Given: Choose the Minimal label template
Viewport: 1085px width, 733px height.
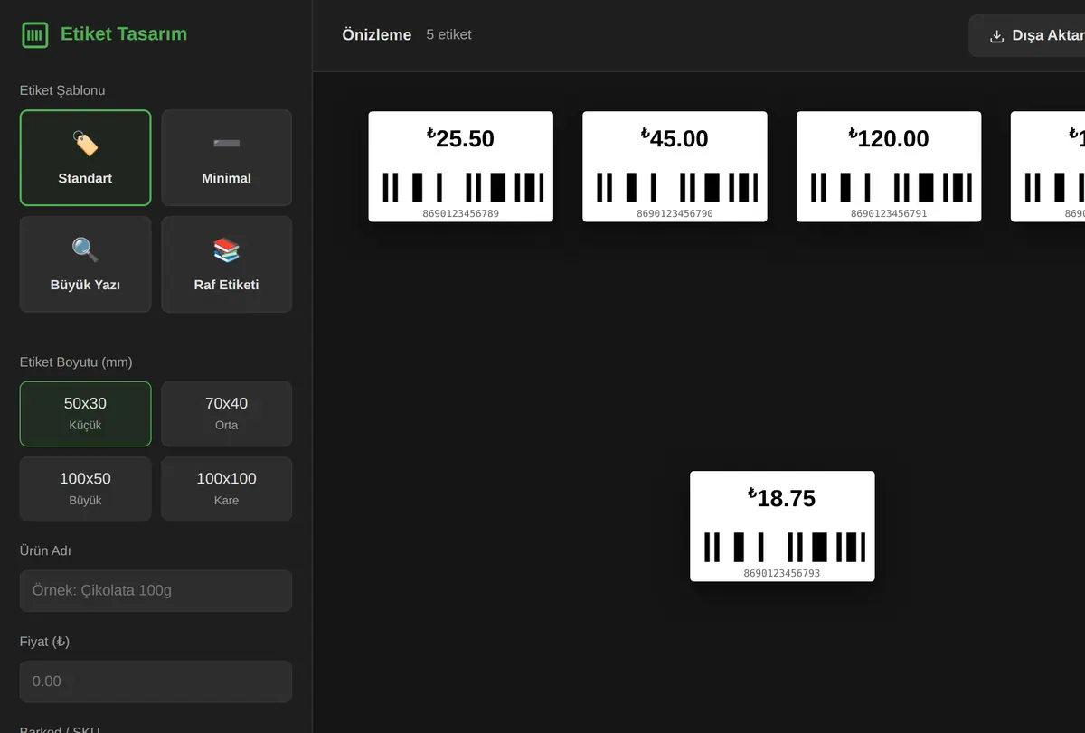Looking at the screenshot, I should [x=226, y=158].
